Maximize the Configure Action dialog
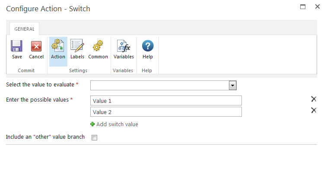Screen dimensions: 324x188 (x=303, y=7)
